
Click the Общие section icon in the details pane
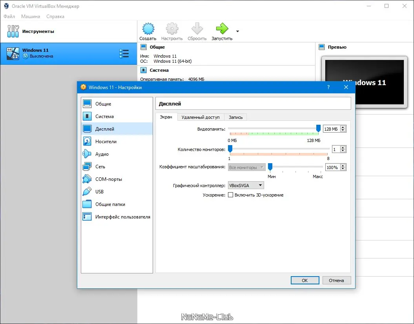click(x=143, y=47)
